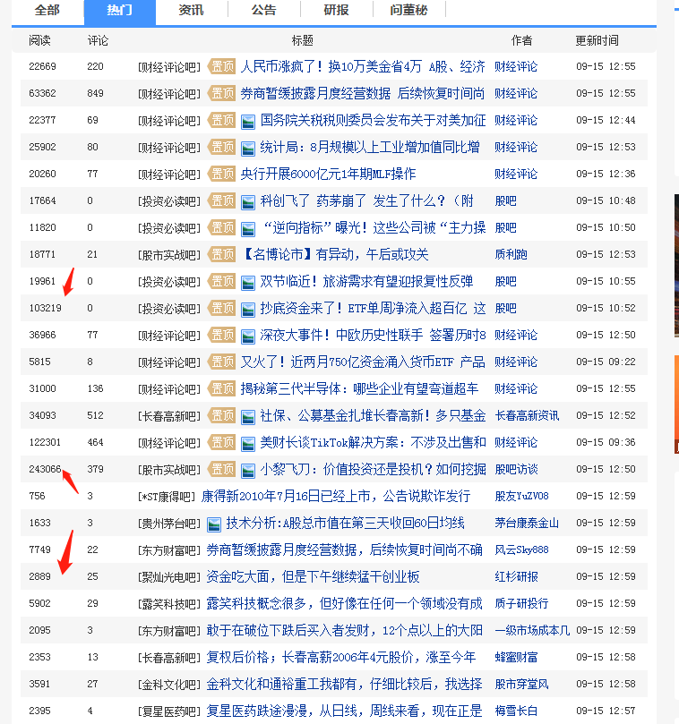The height and width of the screenshot is (724, 679).
Task: Open author 长春高新资讯 profile
Action: click(x=527, y=415)
